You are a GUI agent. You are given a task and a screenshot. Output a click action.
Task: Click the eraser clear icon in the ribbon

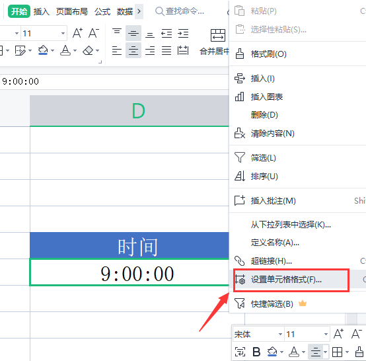coord(88,50)
